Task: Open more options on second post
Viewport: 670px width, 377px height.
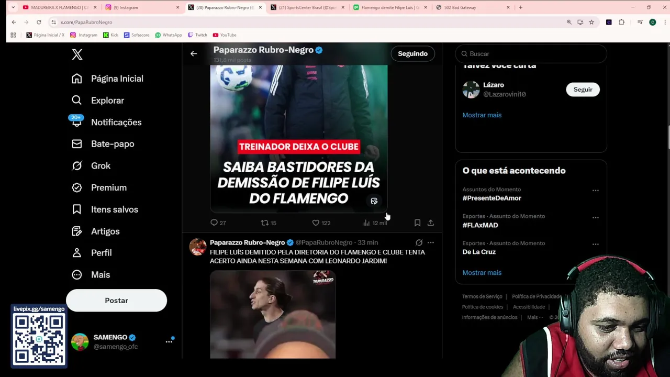Action: [430, 242]
